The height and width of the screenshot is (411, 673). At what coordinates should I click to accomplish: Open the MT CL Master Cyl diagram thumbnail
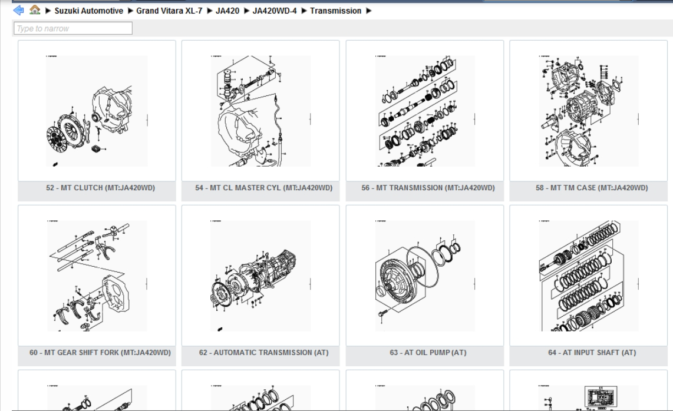coord(260,111)
